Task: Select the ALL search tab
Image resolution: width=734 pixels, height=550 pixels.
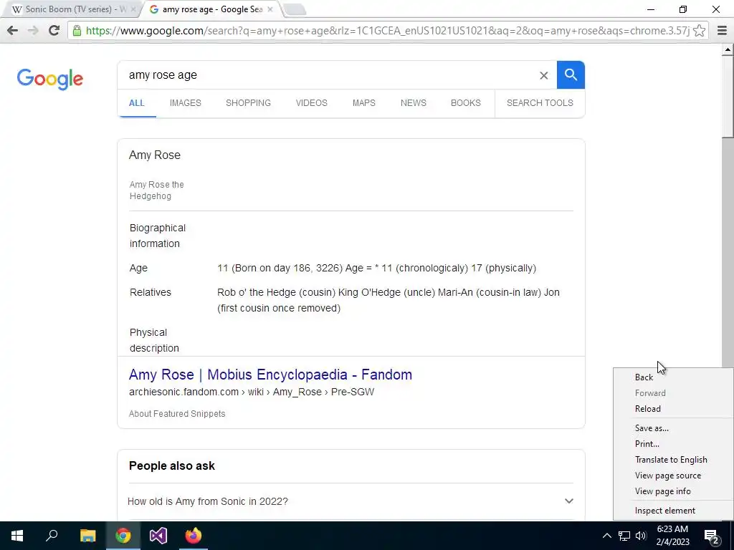Action: [137, 103]
